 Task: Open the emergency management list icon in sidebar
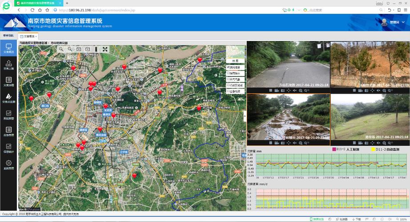pos(8,130)
